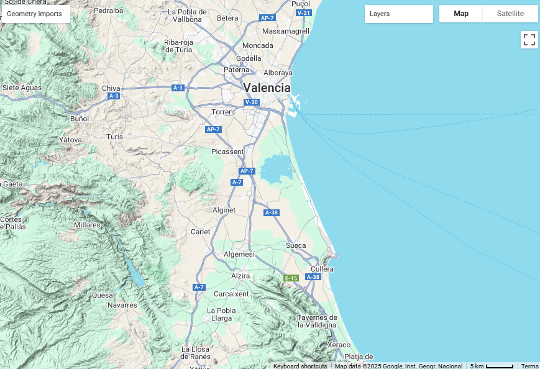Click the Alboraya town label
540x369 pixels.
click(x=278, y=73)
